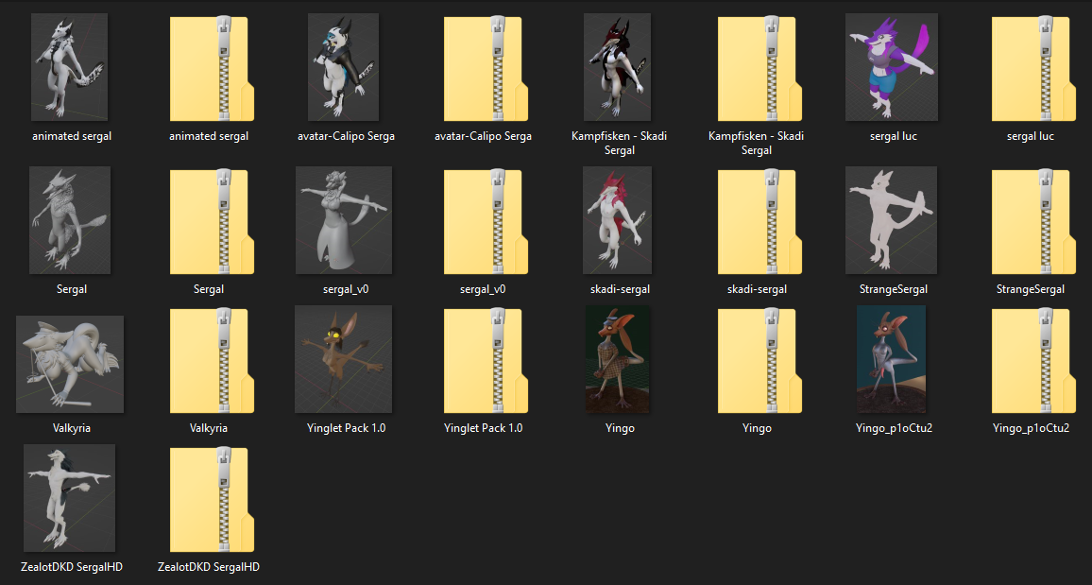Select the Kampfisken - Skadi Sergal zip folder
This screenshot has width=1092, height=585.
pos(759,69)
